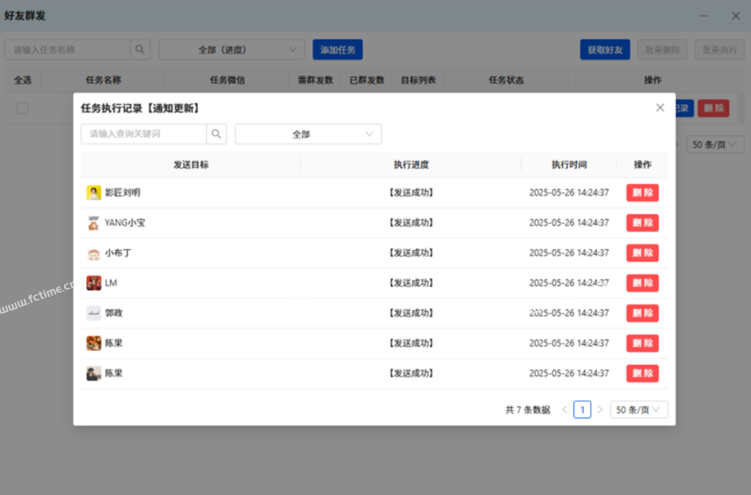Click the 共 7 条数据 total count text
Screen dimensions: 751x495
point(528,410)
